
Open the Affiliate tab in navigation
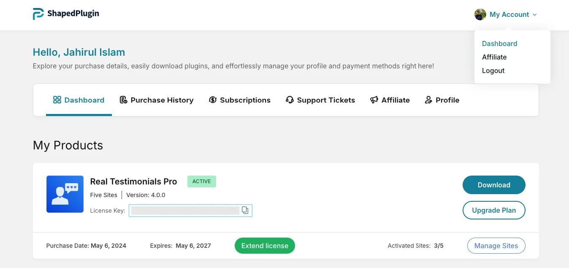point(390,100)
